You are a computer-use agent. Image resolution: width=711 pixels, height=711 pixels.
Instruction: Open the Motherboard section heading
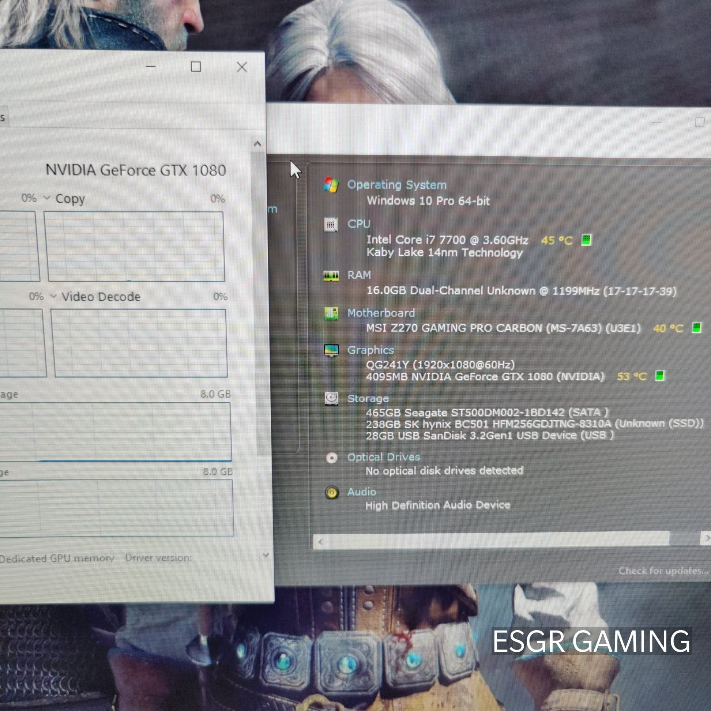[381, 313]
